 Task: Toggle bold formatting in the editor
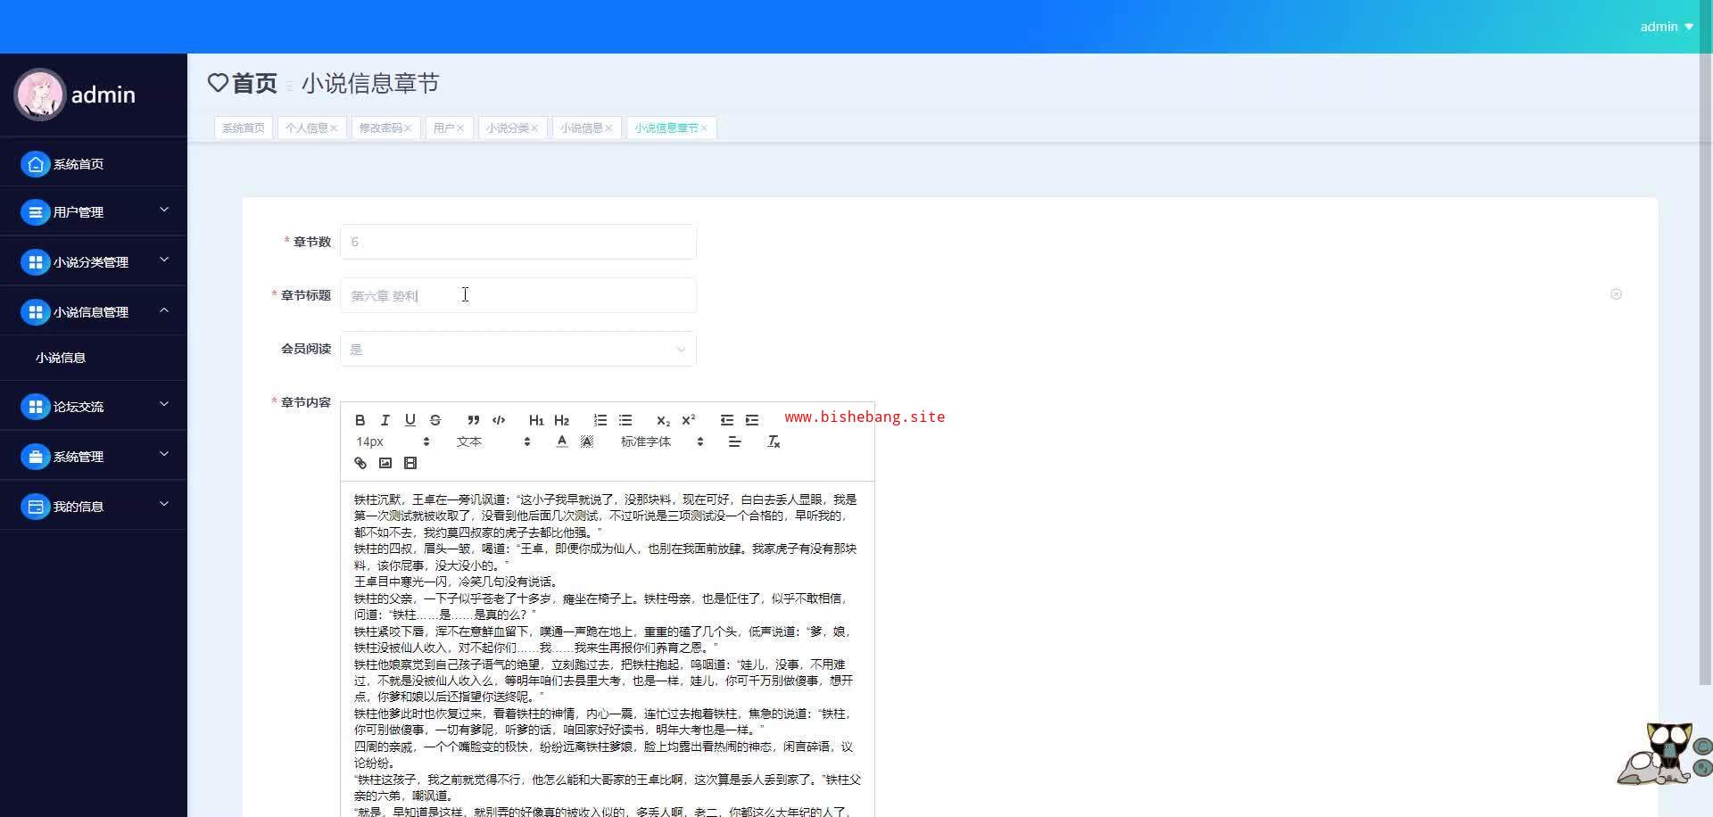pyautogui.click(x=360, y=420)
